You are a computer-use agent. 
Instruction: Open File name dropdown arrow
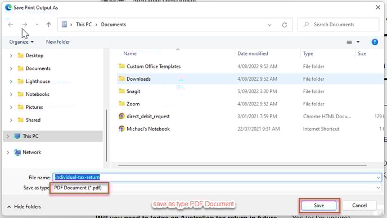click(x=378, y=178)
